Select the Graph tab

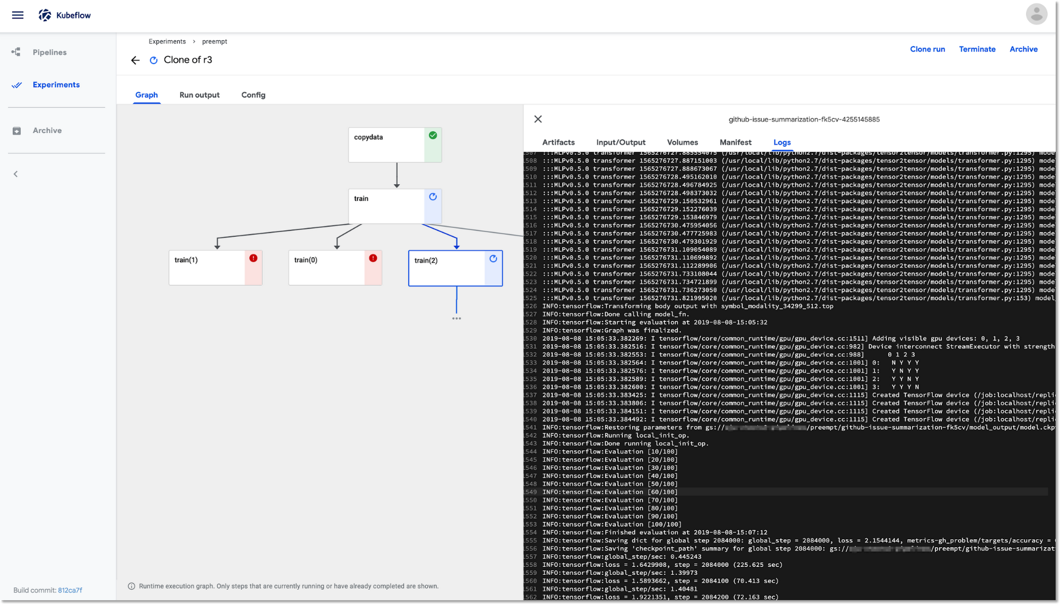click(146, 95)
